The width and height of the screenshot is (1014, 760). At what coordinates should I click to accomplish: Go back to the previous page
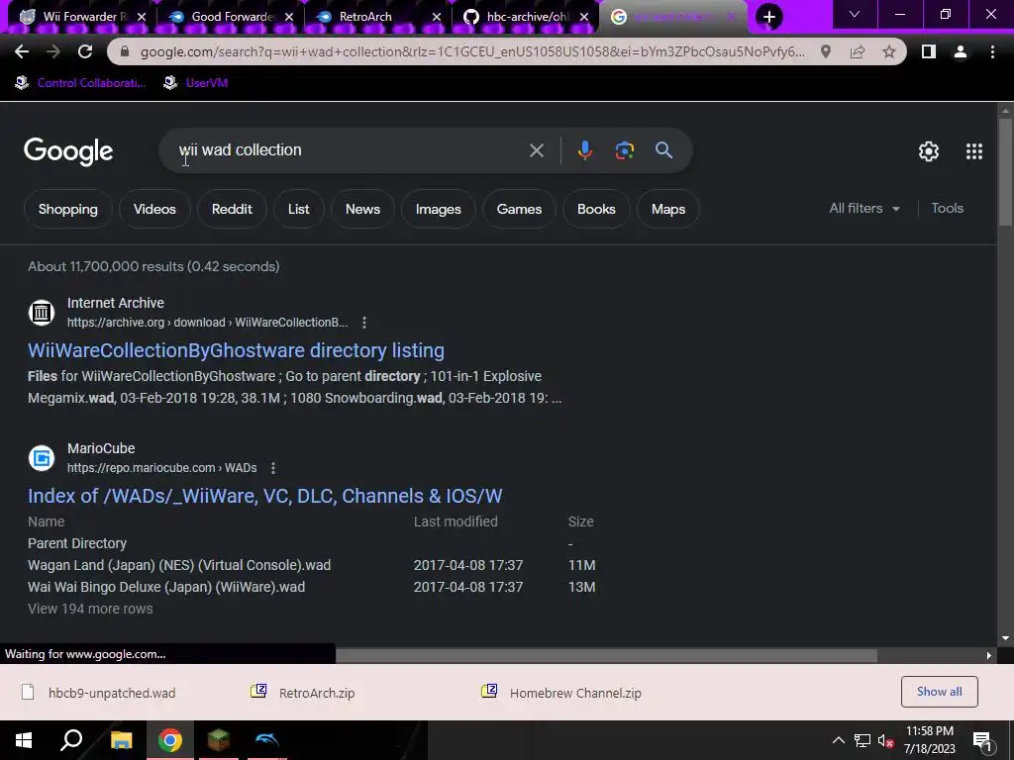click(x=22, y=51)
